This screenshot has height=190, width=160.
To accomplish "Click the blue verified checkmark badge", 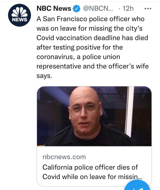I will click(x=76, y=9).
